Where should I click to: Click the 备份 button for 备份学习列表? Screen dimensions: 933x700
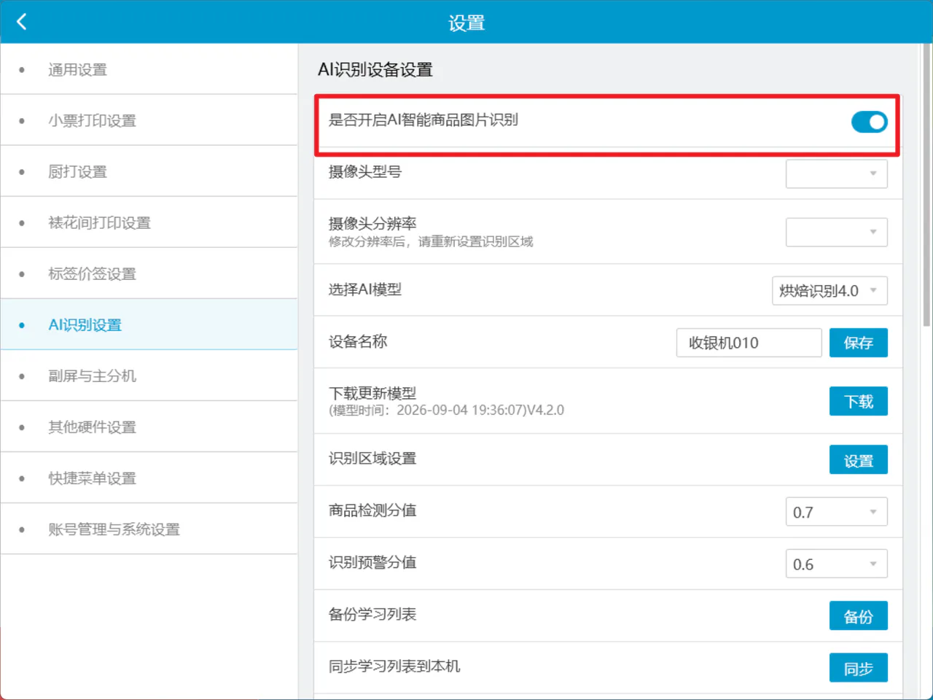point(858,616)
